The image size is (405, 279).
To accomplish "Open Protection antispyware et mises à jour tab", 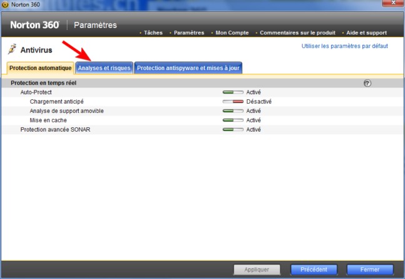I will pyautogui.click(x=188, y=68).
